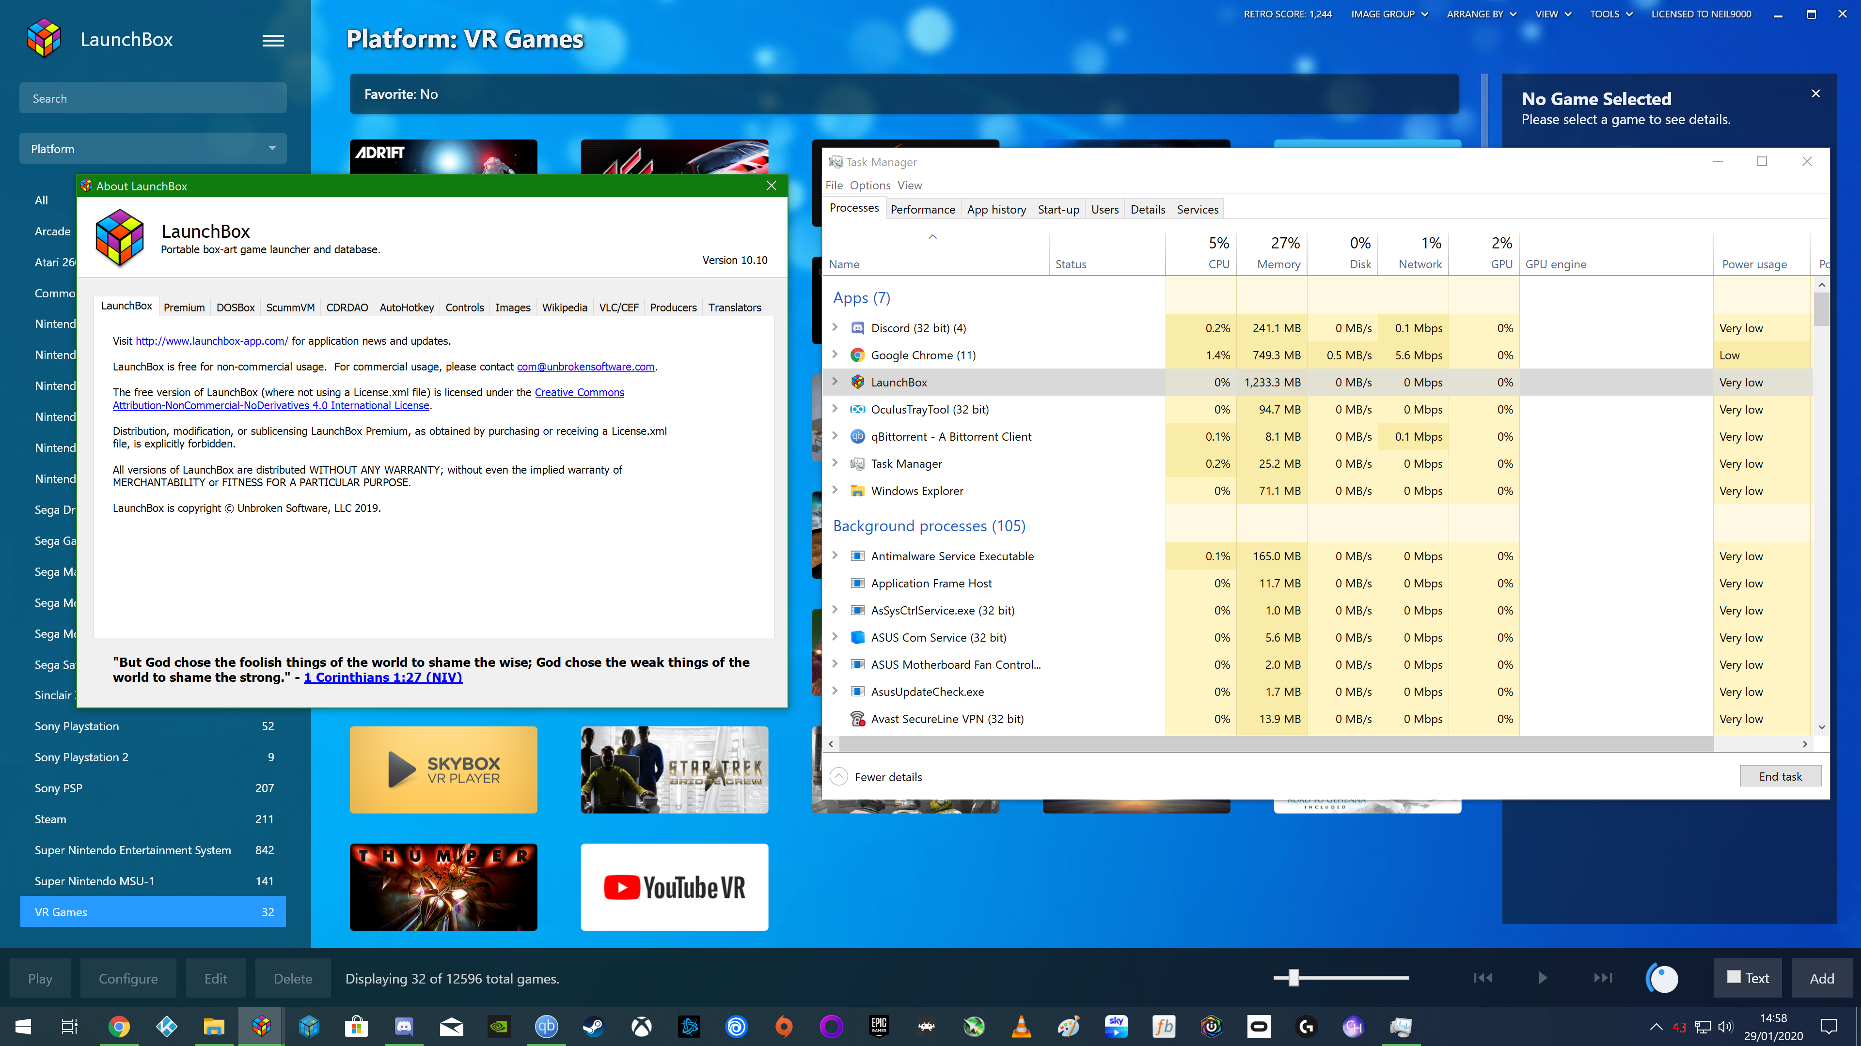
Task: Open the DOSBox tab in About dialog
Action: coord(236,308)
